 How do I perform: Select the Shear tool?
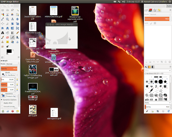coord(2,28)
